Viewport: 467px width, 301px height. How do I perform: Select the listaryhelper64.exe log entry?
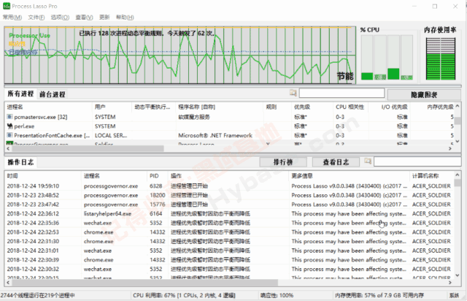229,214
